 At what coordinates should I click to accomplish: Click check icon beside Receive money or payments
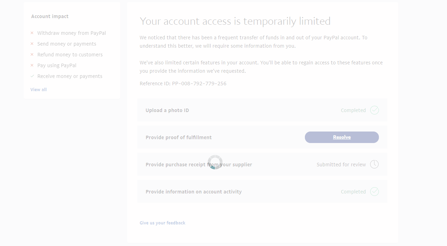32,76
